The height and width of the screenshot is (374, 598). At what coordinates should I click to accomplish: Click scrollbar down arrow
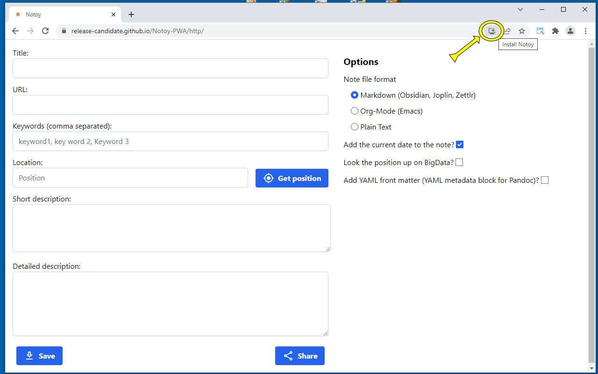592,368
